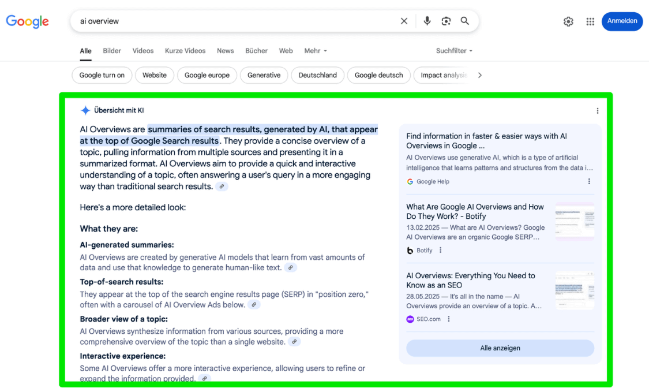Select the Google europe chip
This screenshot has width=649, height=388.
pos(207,76)
